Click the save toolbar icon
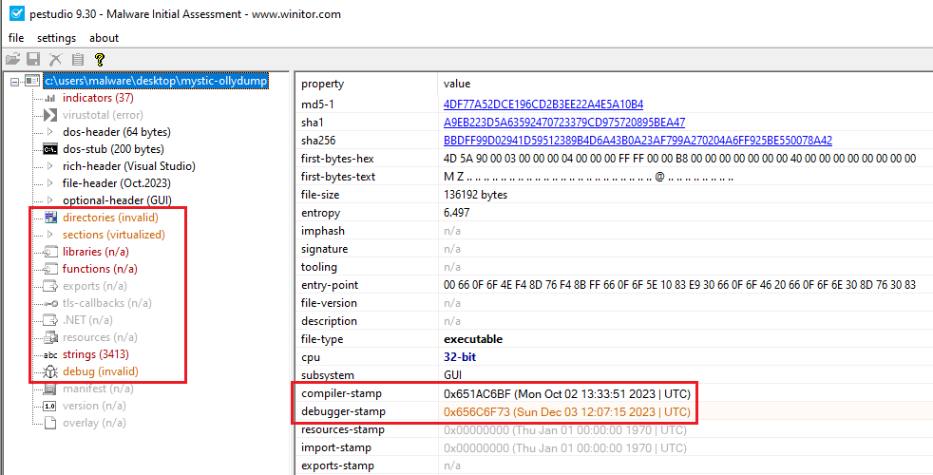Image resolution: width=933 pixels, height=475 pixels. pos(33,59)
